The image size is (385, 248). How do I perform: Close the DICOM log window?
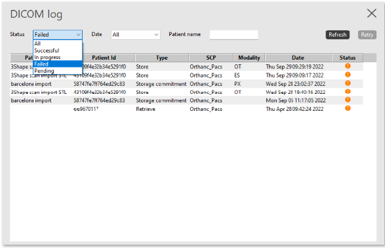[371, 13]
